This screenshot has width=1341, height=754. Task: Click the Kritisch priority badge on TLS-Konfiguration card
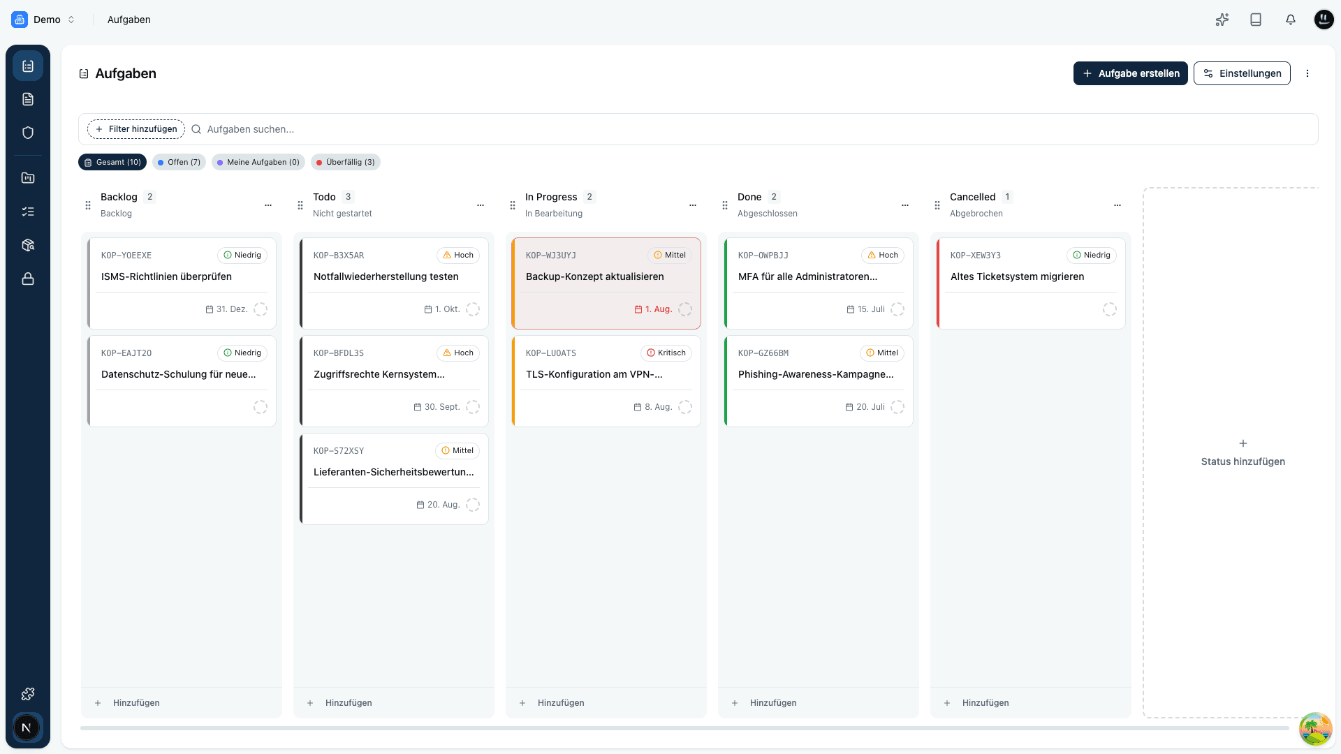click(x=666, y=353)
